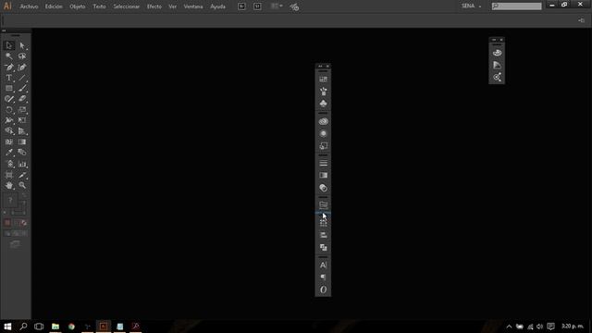The height and width of the screenshot is (333, 592).
Task: Select the Symbol Sprayer tool
Action: tap(9, 164)
